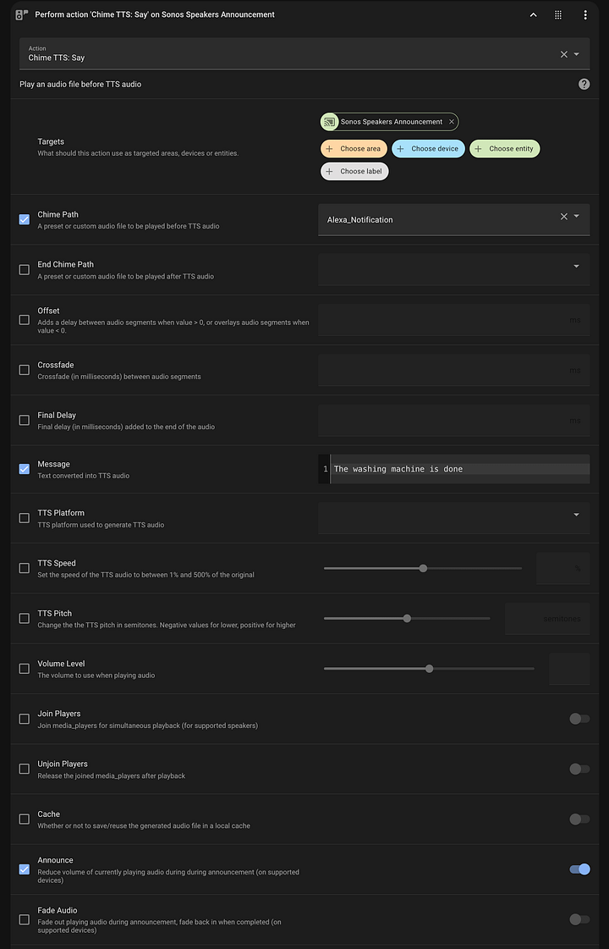
Task: Enable the Cache checkbox
Action: pyautogui.click(x=25, y=819)
